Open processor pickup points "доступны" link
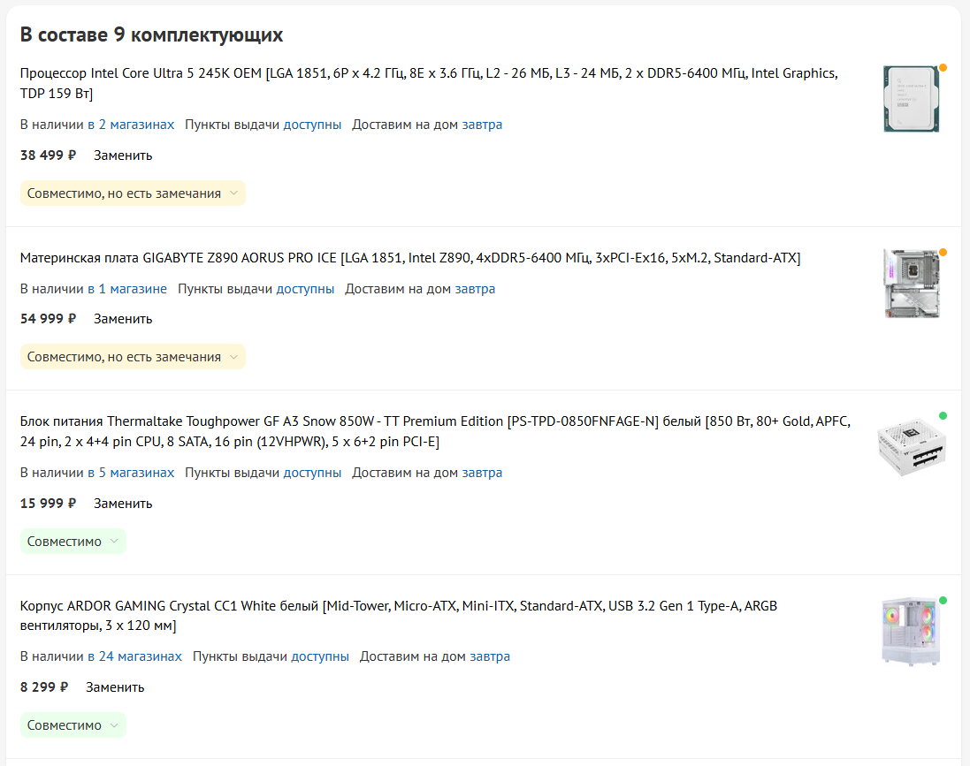Screen dimensions: 970x766 [312, 125]
